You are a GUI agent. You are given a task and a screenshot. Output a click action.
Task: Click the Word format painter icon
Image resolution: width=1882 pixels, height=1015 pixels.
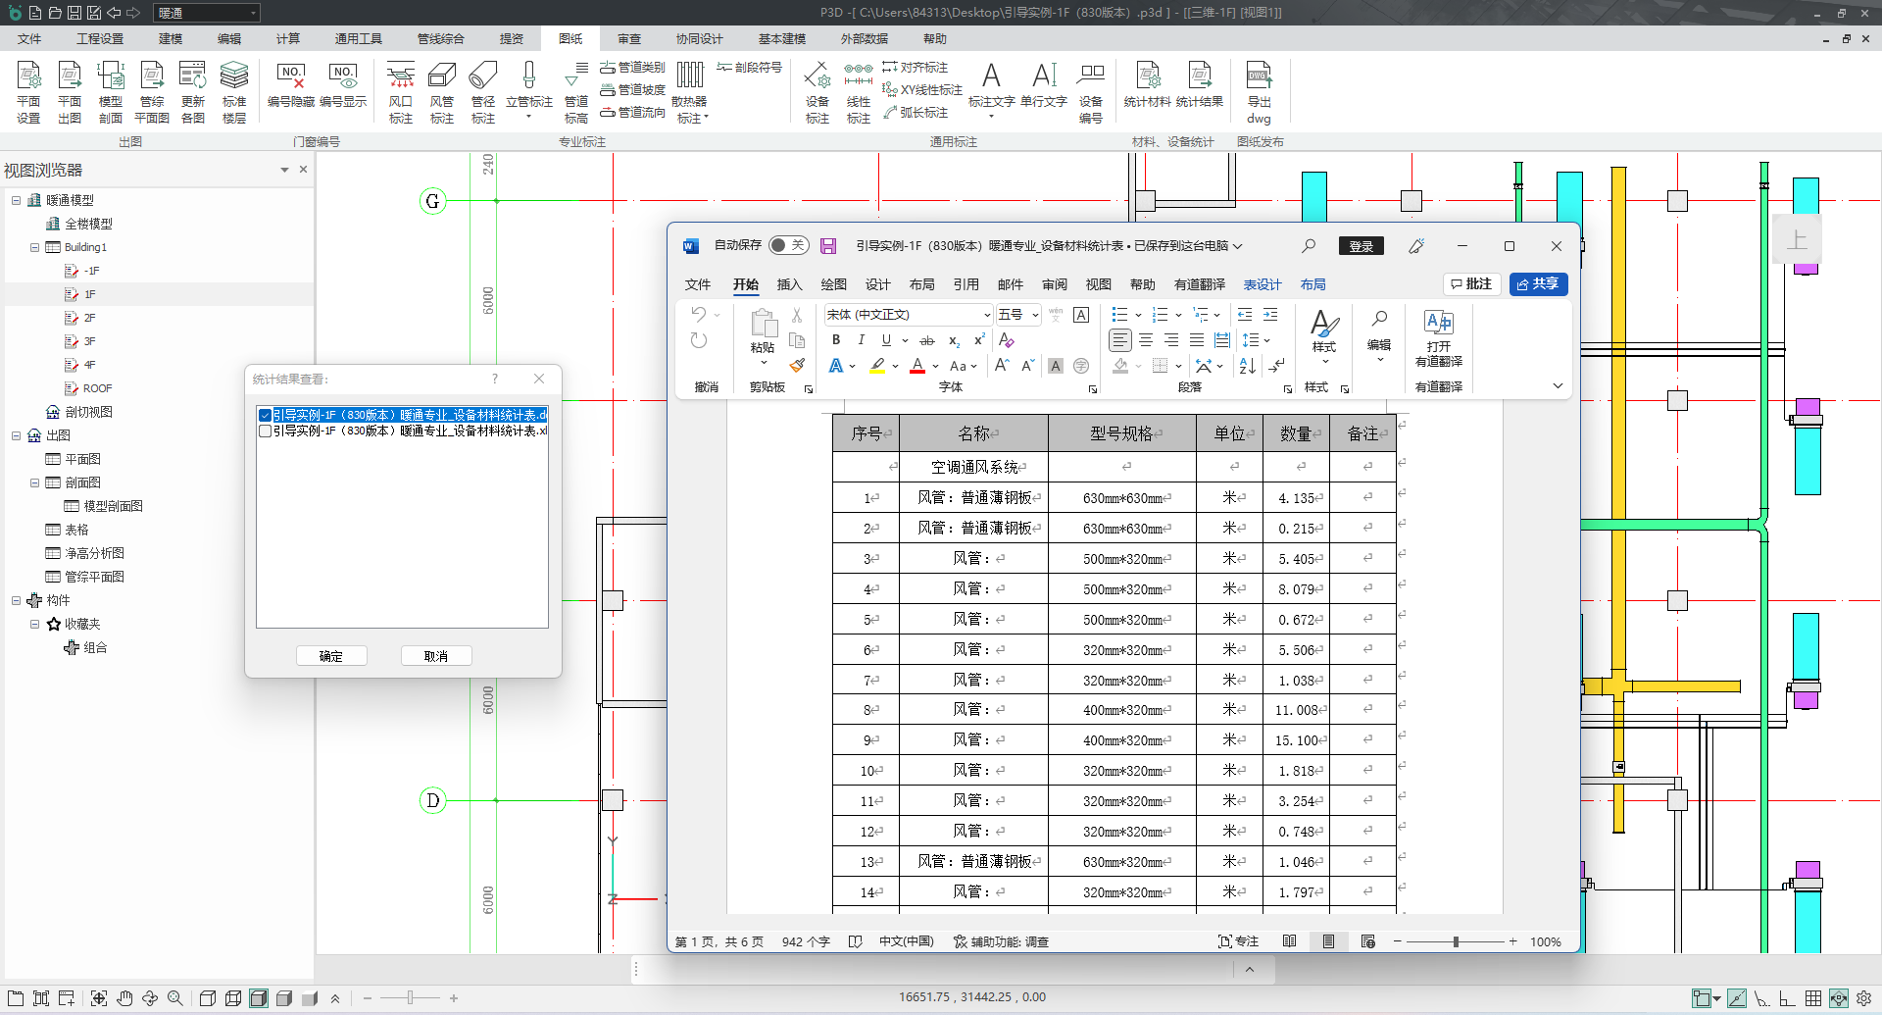tap(797, 366)
